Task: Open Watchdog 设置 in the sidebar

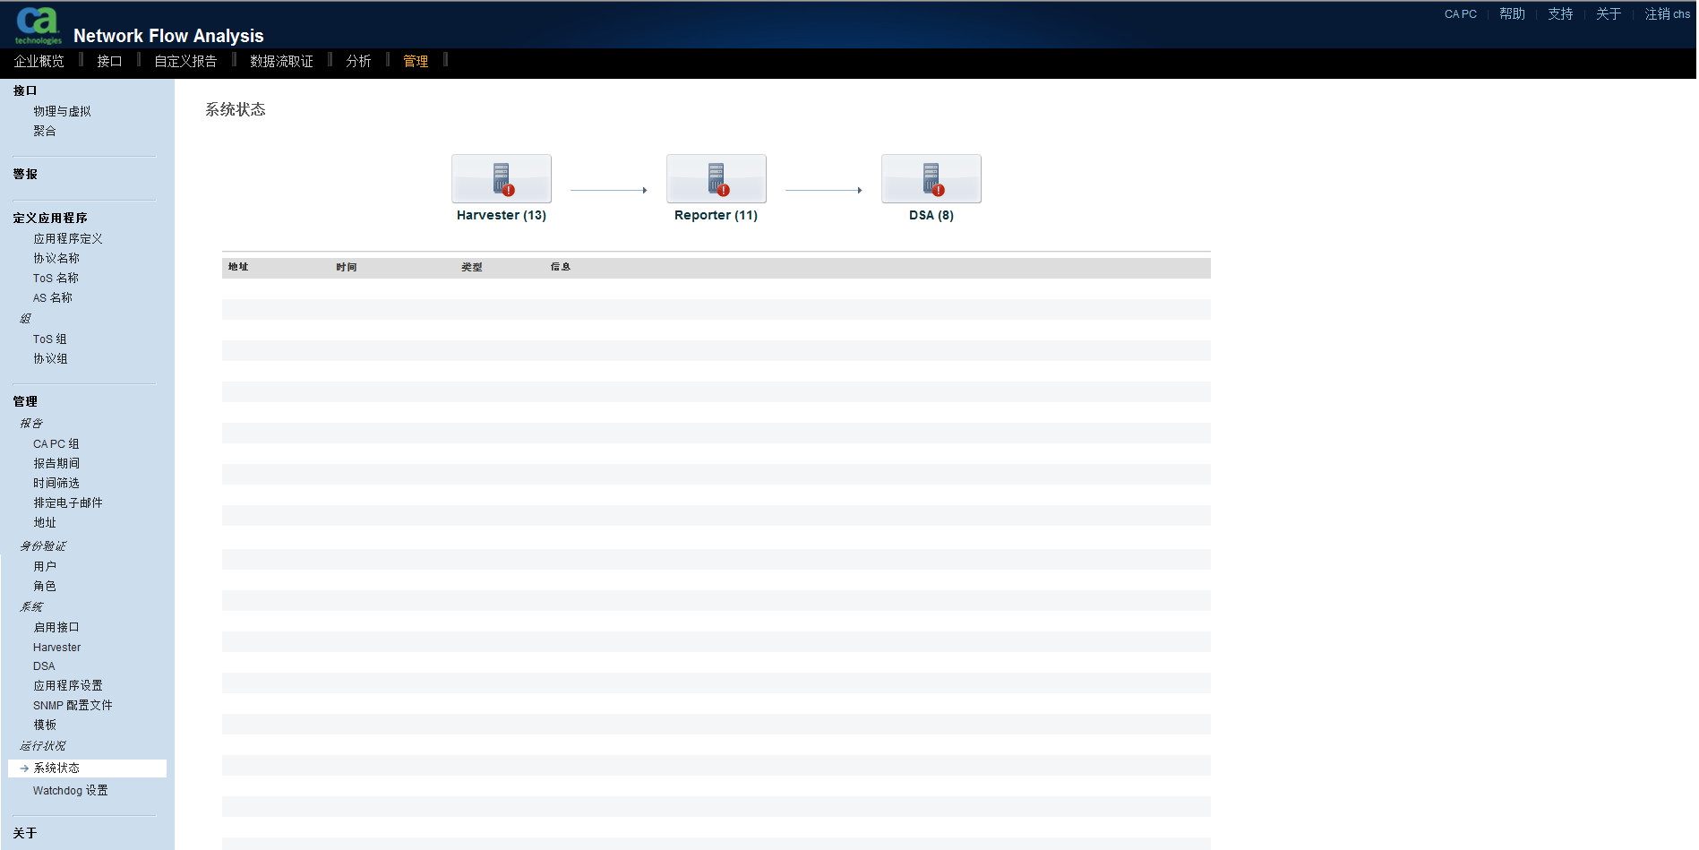Action: 71,790
